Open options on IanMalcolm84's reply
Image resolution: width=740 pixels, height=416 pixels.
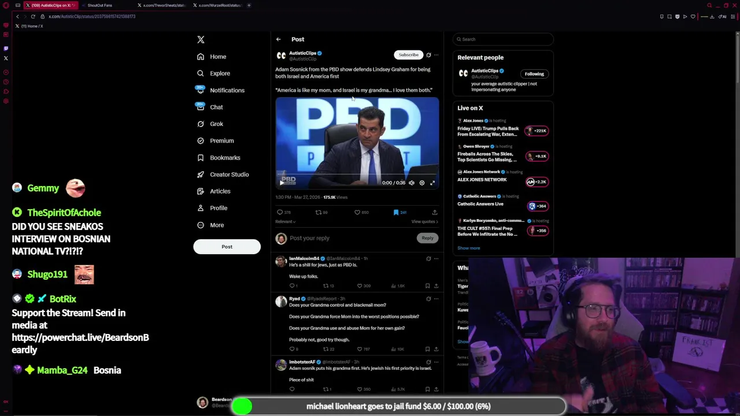pyautogui.click(x=436, y=258)
